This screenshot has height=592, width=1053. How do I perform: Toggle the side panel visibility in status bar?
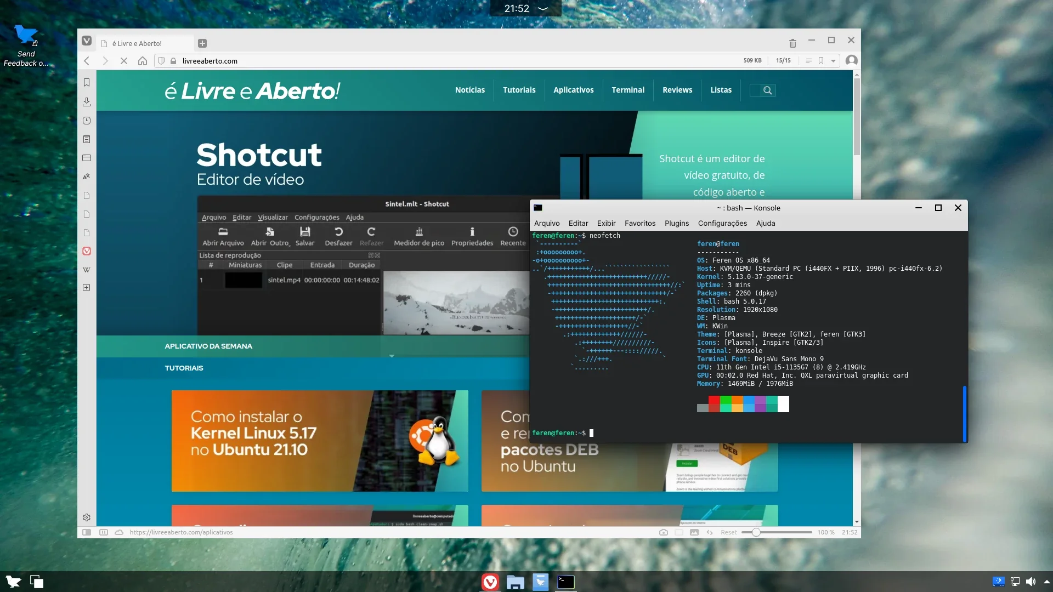(87, 532)
